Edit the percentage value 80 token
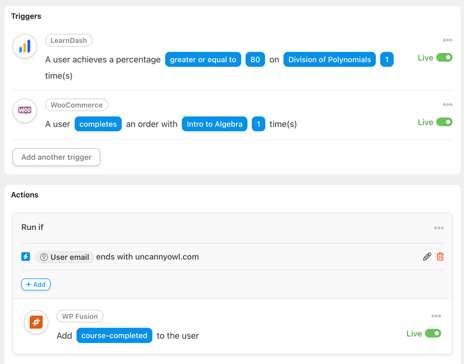 pos(255,60)
